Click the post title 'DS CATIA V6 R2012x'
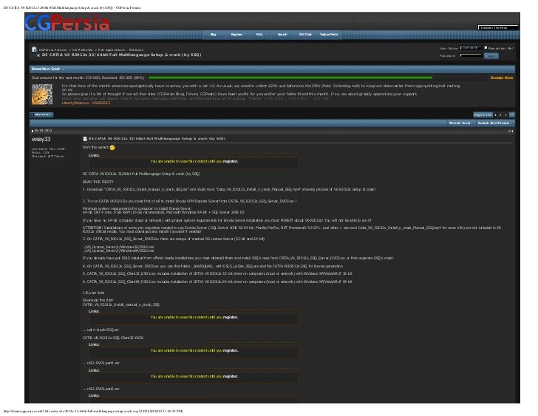Viewport: 538px width, 416px height. click(x=157, y=139)
